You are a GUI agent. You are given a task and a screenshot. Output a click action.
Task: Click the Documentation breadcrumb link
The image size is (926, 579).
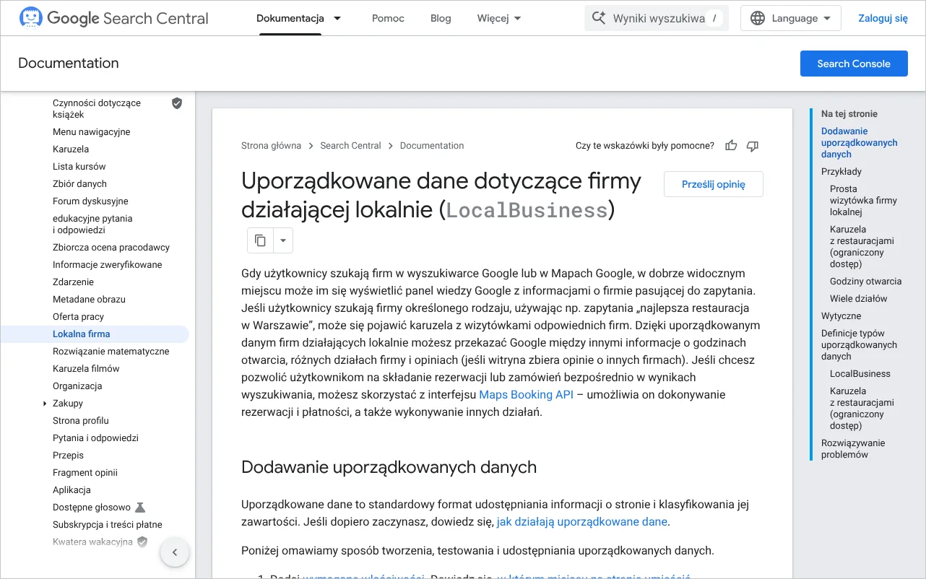(x=432, y=146)
